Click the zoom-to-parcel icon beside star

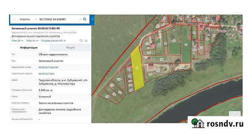coord(81,41)
